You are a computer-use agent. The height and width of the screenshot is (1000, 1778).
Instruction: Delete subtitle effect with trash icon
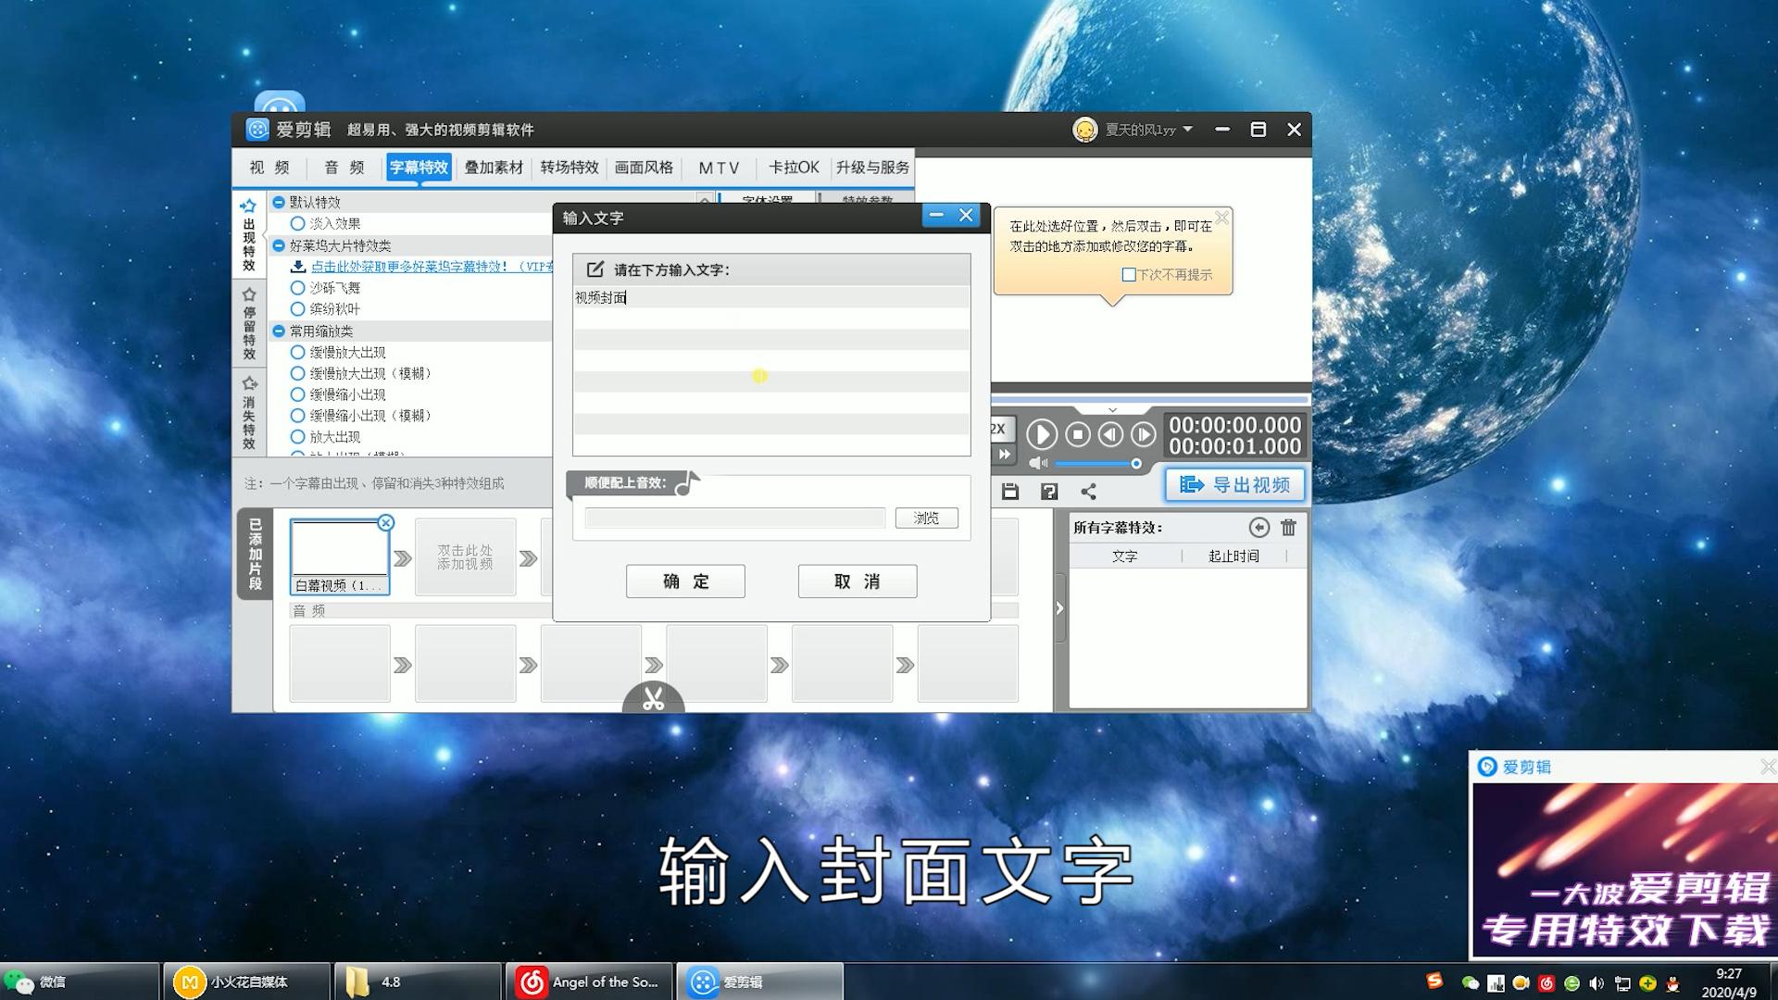point(1288,528)
